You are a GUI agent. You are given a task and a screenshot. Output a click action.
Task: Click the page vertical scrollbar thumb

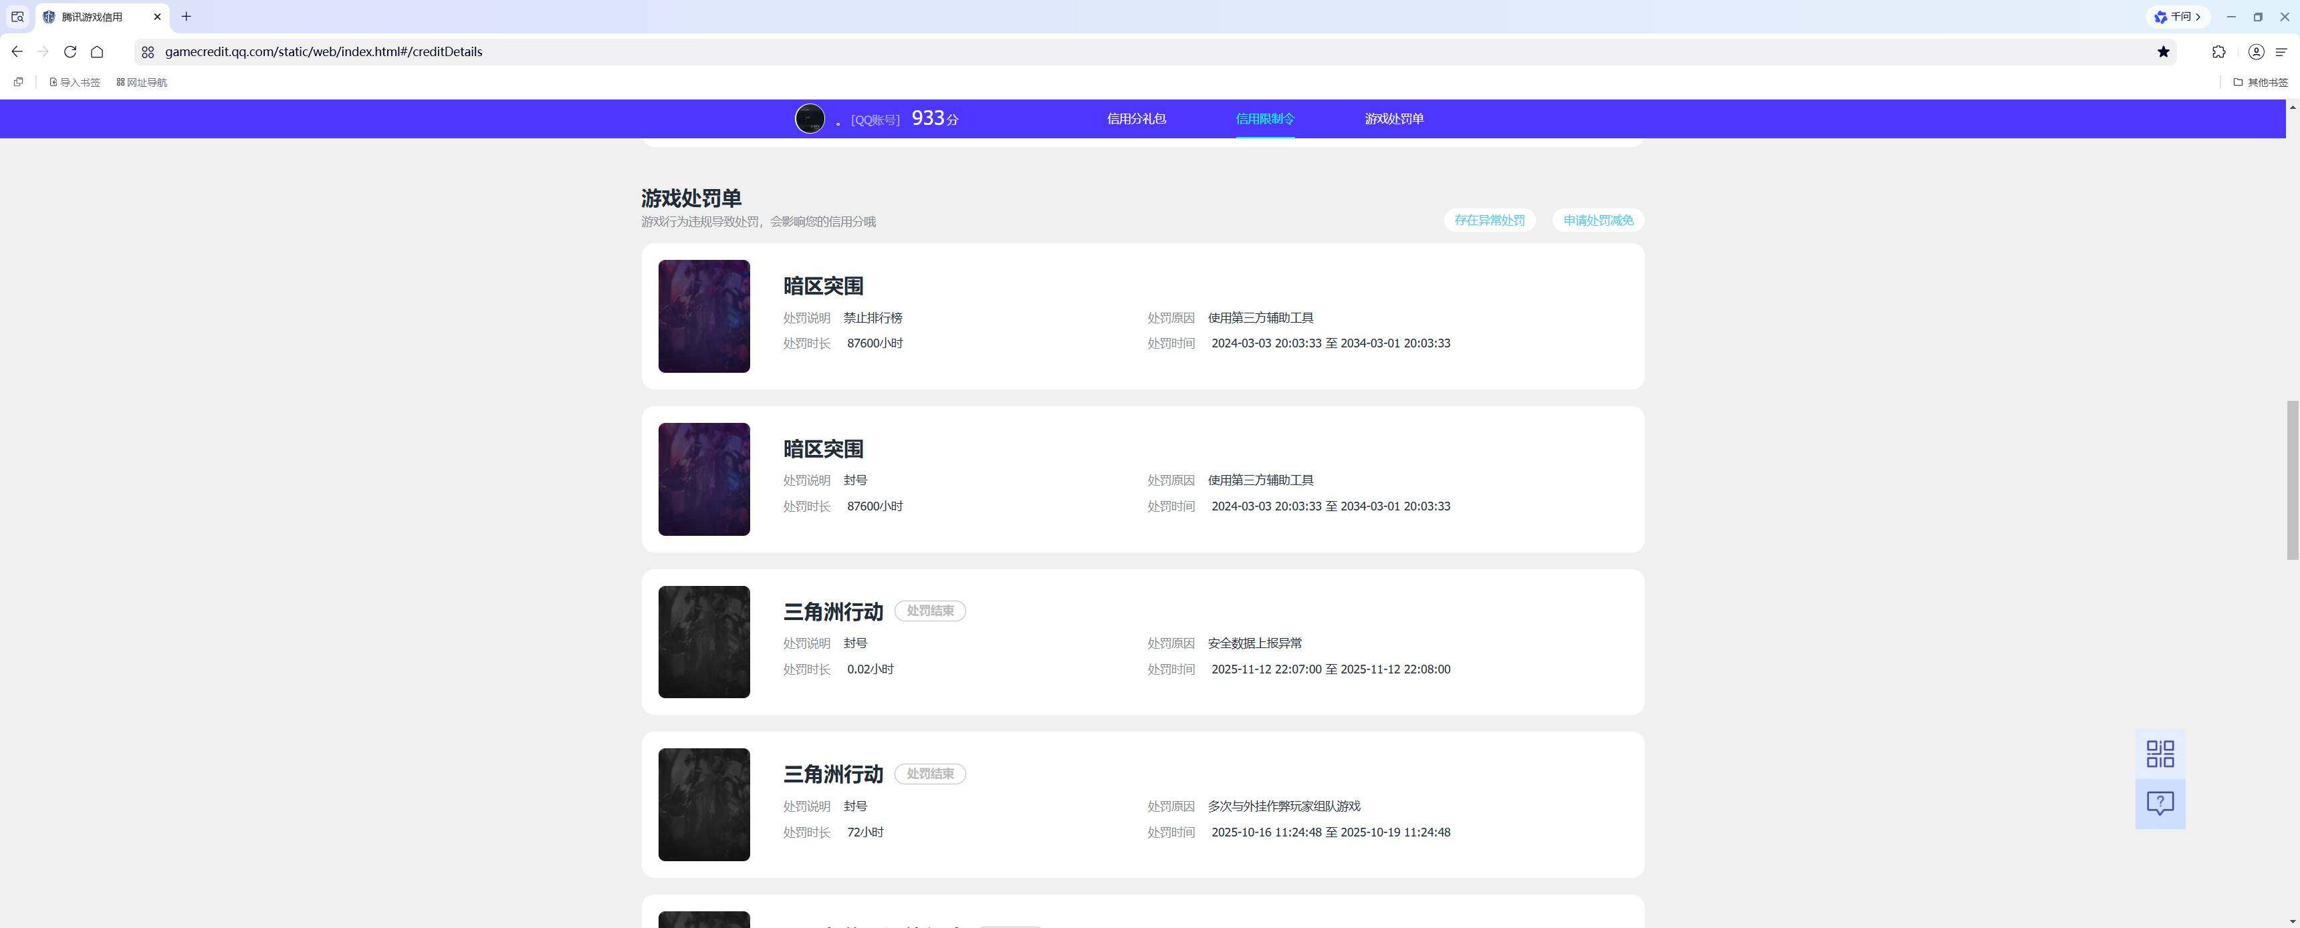click(2292, 480)
